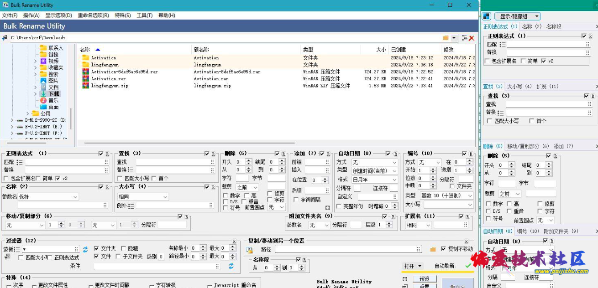This screenshot has width=598, height=288.
Task: Open the auto date 格式 dropdown 日月年
Action: [375, 179]
